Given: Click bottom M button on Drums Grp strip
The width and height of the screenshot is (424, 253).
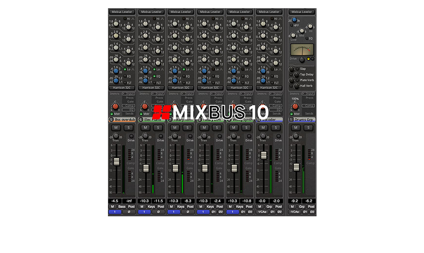Looking at the screenshot, I should pyautogui.click(x=292, y=207).
